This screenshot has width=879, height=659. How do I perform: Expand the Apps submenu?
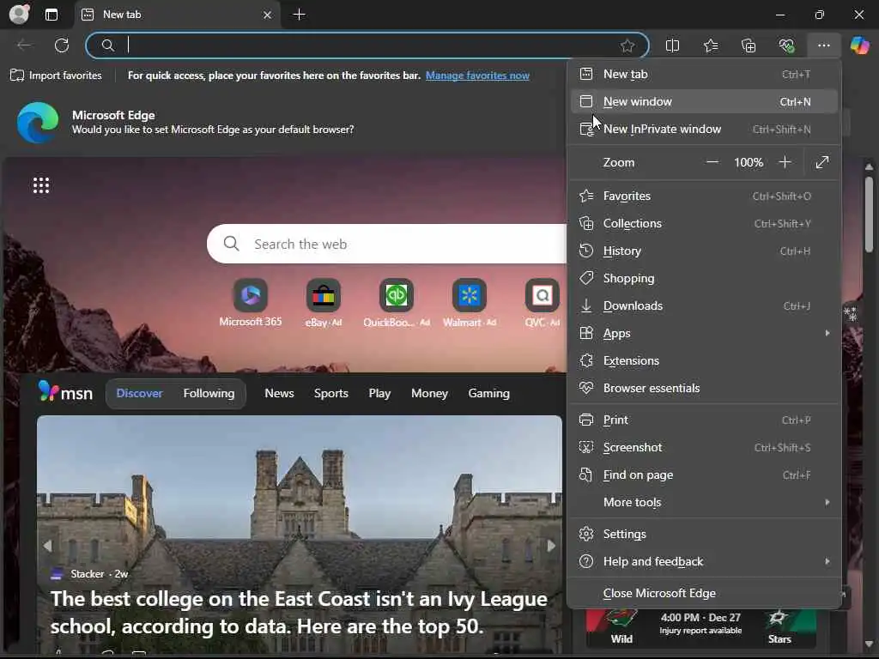pos(704,334)
